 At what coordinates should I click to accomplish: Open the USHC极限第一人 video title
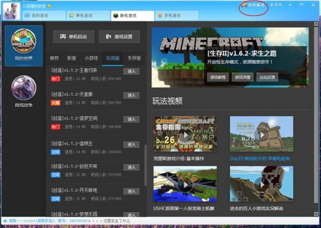click(184, 209)
